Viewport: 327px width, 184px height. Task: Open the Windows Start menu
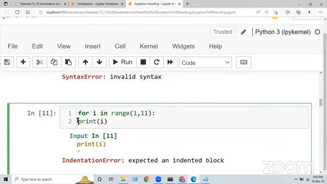[6, 179]
